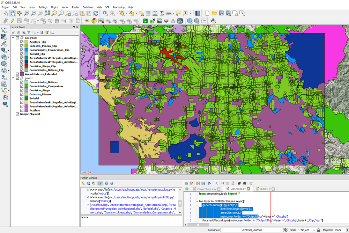Click the Refresh map canvas icon

point(96,13)
